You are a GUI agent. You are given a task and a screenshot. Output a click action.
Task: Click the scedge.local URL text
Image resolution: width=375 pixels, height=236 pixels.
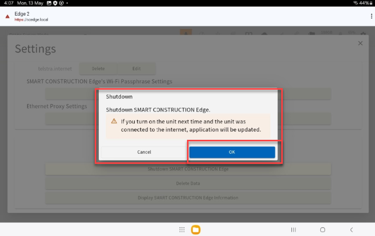click(x=31, y=20)
